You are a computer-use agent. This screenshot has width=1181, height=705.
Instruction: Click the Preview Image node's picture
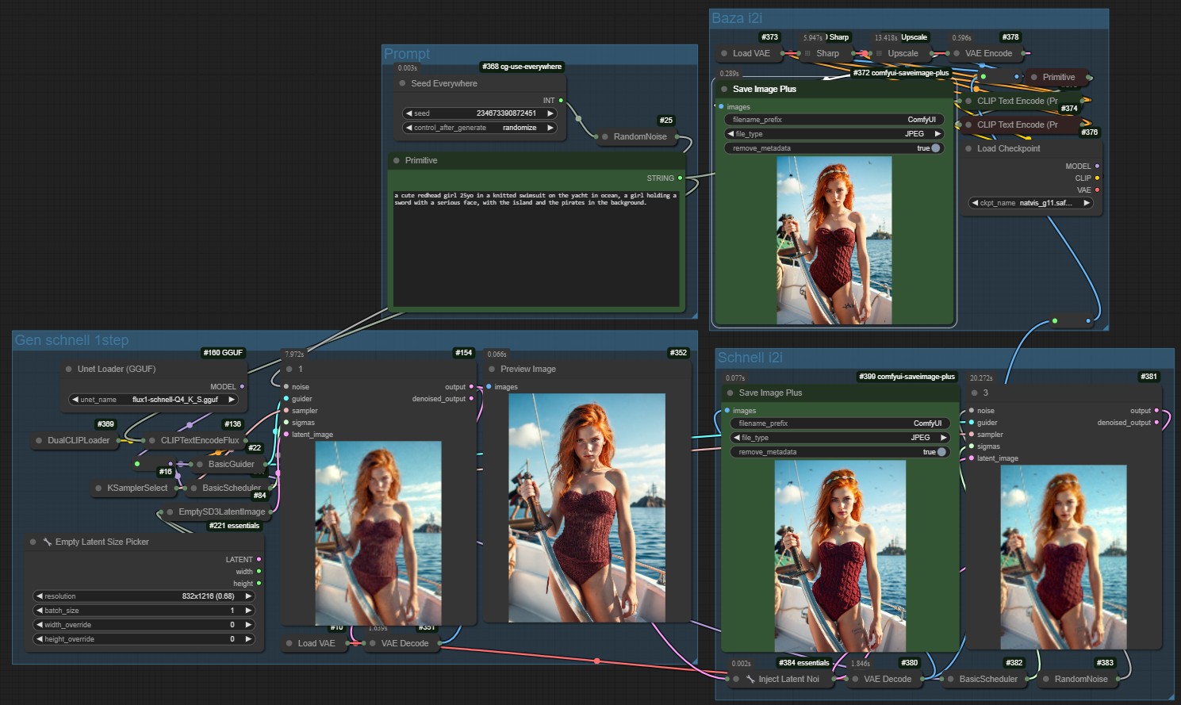pos(587,508)
